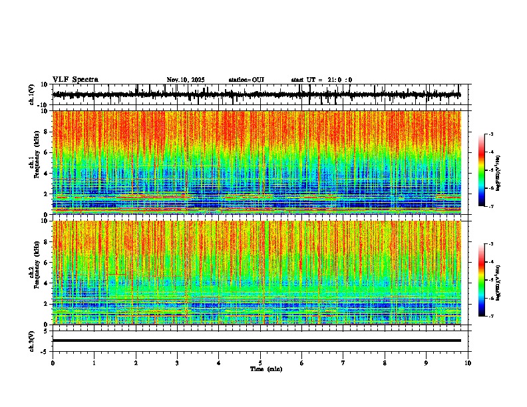Click the "-7" label on ch.2 color scale
This screenshot has width=527, height=407.
pyautogui.click(x=491, y=317)
